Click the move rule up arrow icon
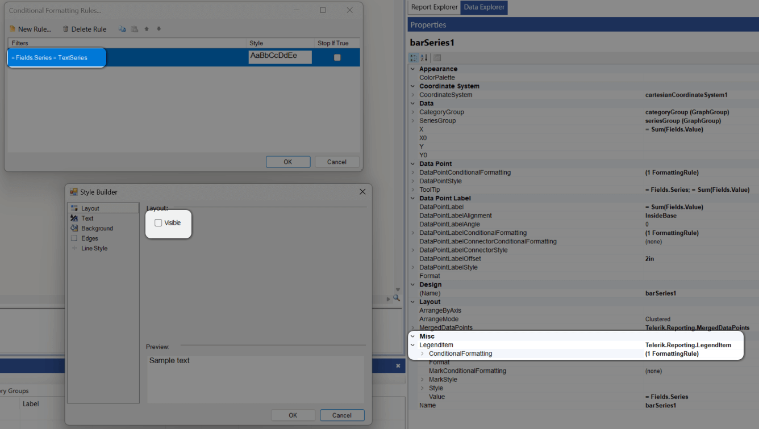The image size is (759, 429). 147,29
